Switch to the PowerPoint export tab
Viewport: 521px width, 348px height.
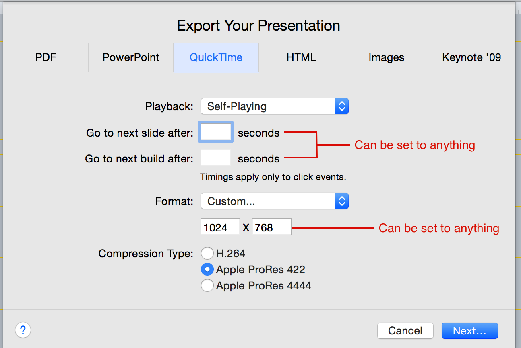tap(131, 57)
